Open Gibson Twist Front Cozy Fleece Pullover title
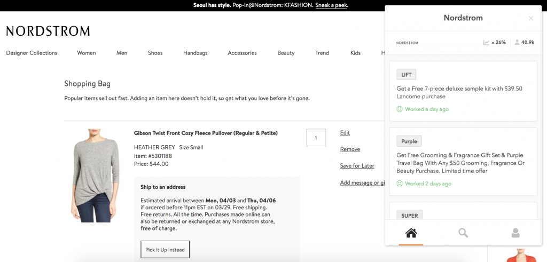This screenshot has height=262, width=547. [x=206, y=133]
